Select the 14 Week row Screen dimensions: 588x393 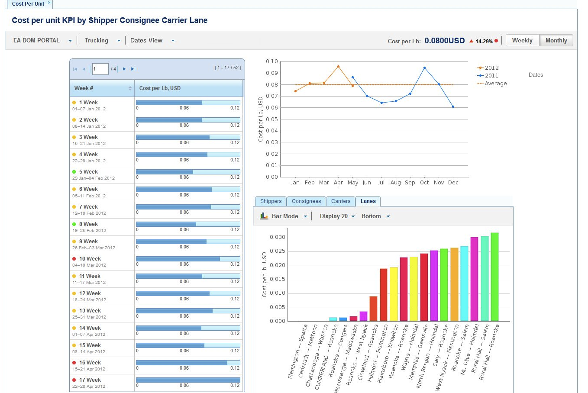pos(157,331)
